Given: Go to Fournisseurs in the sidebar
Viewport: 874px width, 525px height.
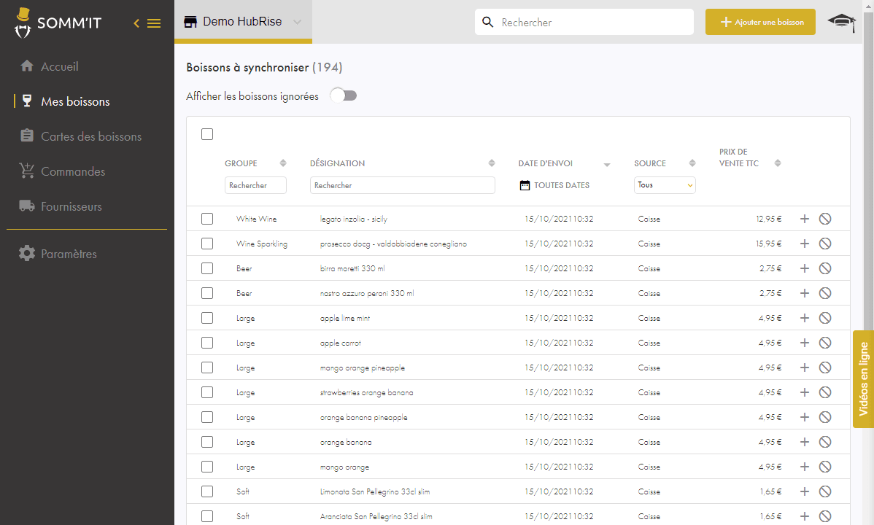Looking at the screenshot, I should click(71, 206).
